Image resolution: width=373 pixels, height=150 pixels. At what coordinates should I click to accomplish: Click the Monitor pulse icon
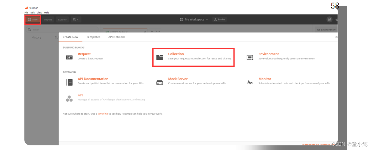[250, 82]
